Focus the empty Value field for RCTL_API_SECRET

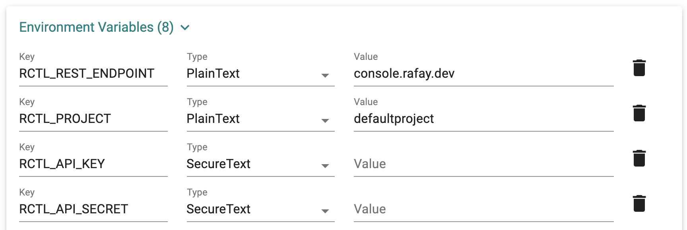point(483,209)
